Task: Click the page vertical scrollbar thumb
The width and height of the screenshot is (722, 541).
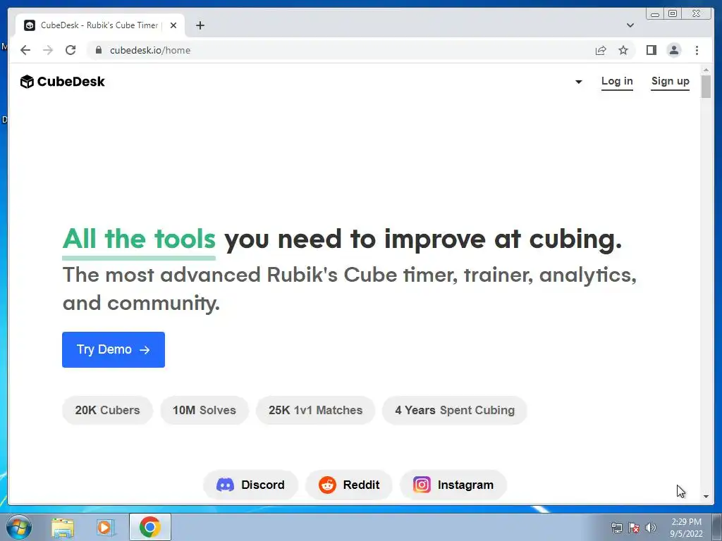Action: 706,87
